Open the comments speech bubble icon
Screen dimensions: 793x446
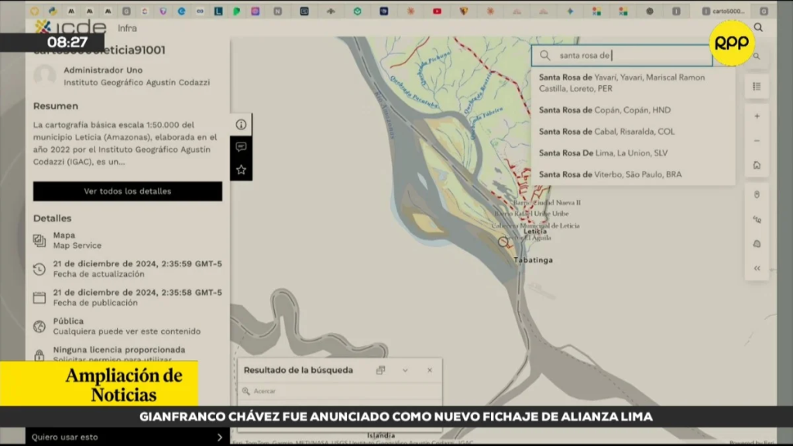pos(241,147)
